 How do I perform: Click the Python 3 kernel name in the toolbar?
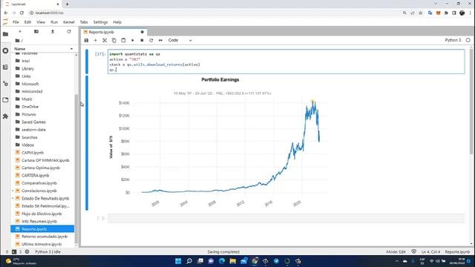click(453, 40)
